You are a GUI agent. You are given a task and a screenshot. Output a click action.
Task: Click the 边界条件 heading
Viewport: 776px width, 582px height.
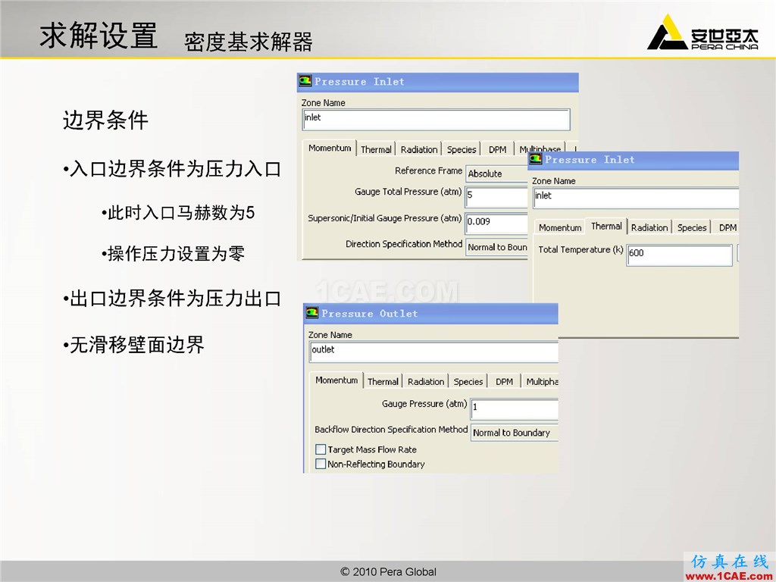(x=105, y=120)
